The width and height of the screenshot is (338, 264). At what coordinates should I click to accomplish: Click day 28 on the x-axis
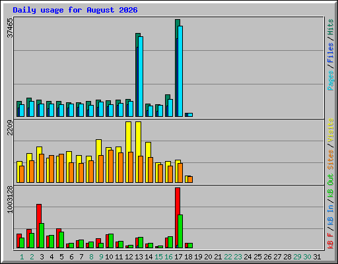point(287,257)
